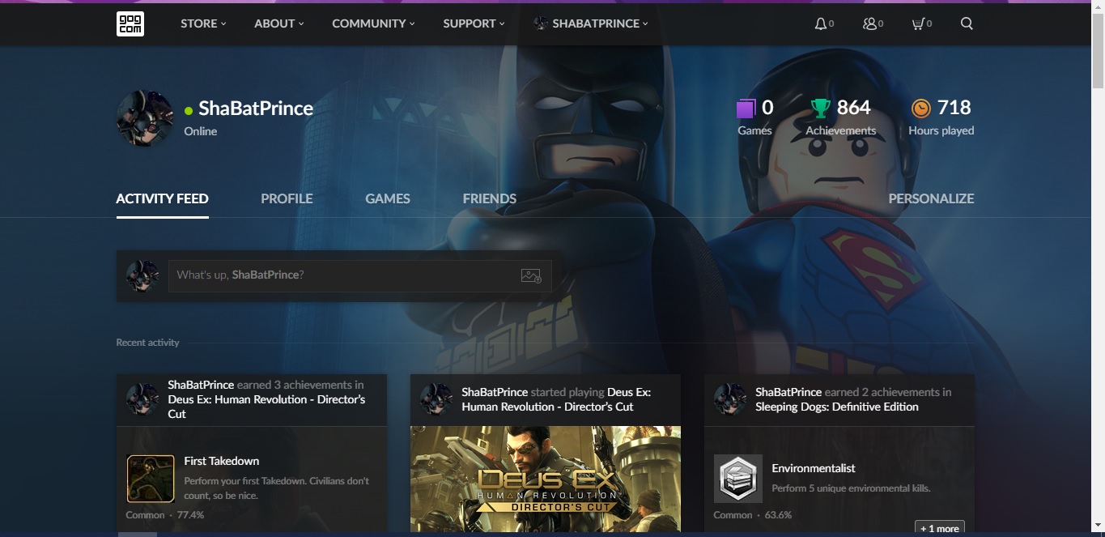Image resolution: width=1105 pixels, height=537 pixels.
Task: Click small avatar in top navigation
Action: (540, 23)
